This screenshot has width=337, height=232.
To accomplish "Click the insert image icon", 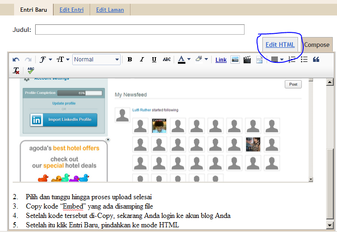I will pyautogui.click(x=235, y=60).
